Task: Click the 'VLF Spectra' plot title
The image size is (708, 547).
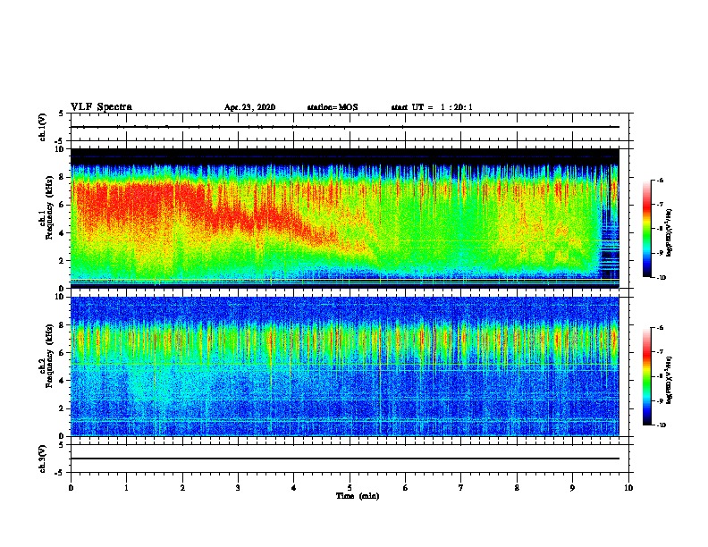Action: pos(101,107)
